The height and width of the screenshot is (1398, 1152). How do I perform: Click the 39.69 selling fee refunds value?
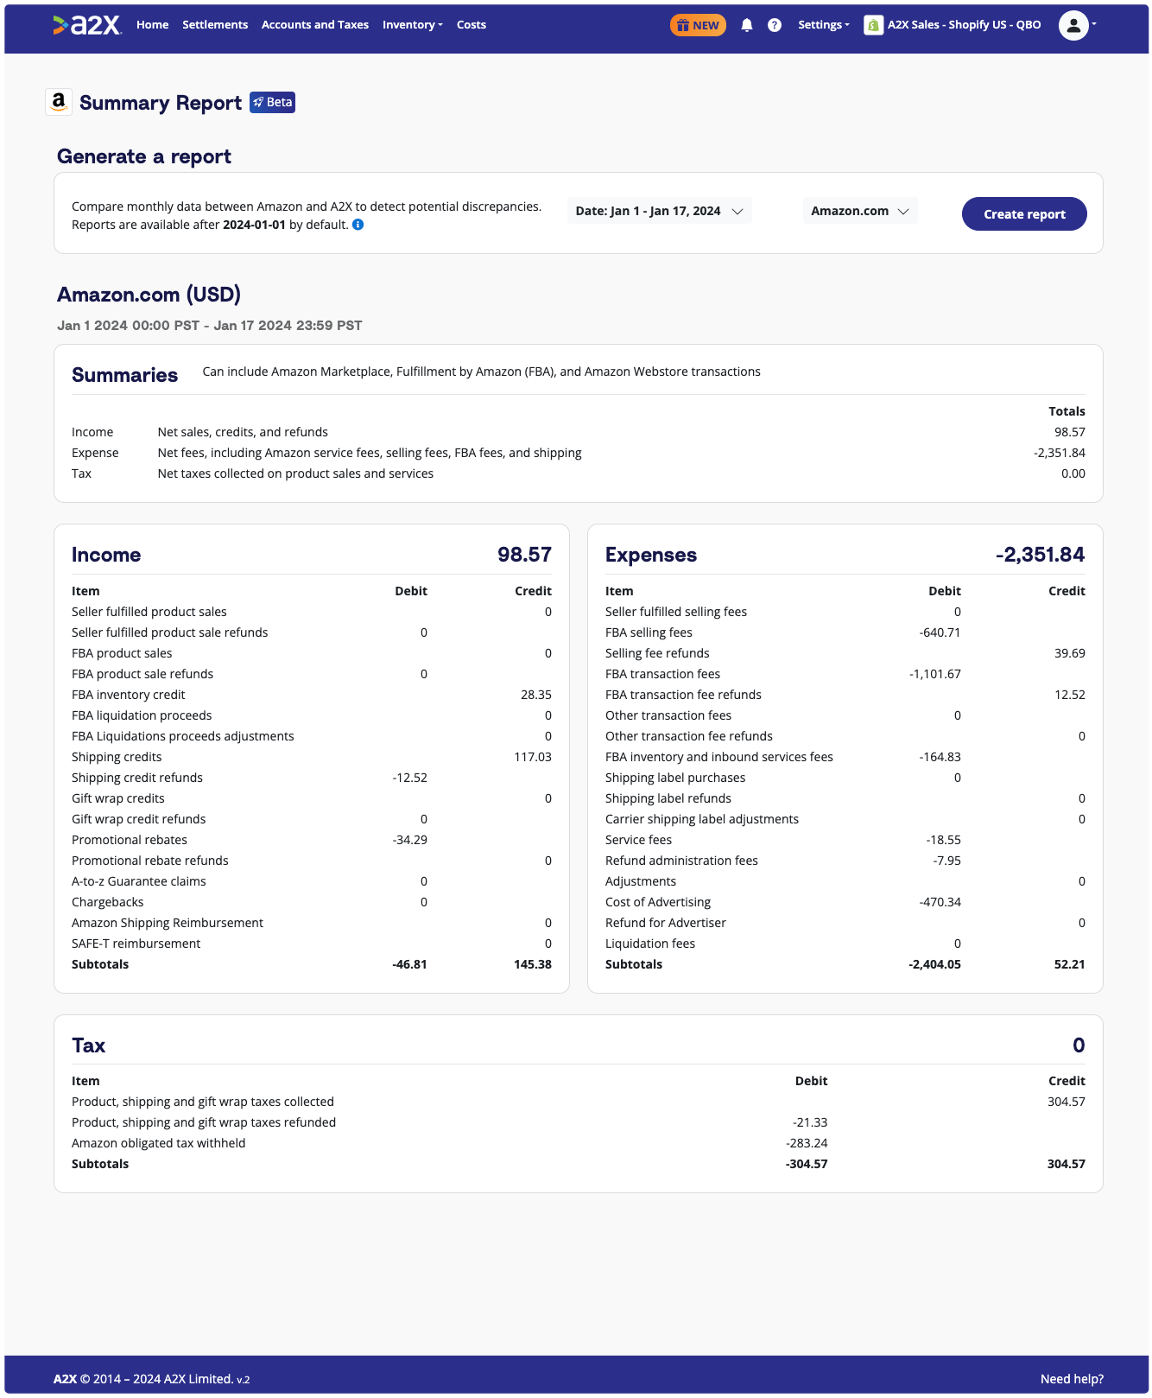(x=1070, y=653)
